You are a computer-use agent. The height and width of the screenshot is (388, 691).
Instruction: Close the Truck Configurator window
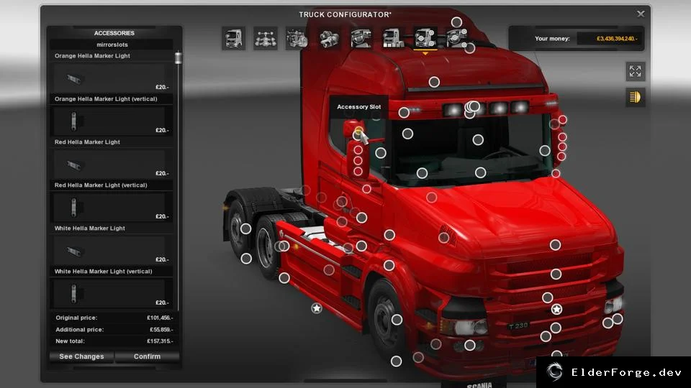(x=641, y=14)
